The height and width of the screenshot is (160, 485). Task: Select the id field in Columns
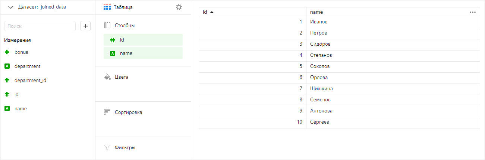point(143,40)
